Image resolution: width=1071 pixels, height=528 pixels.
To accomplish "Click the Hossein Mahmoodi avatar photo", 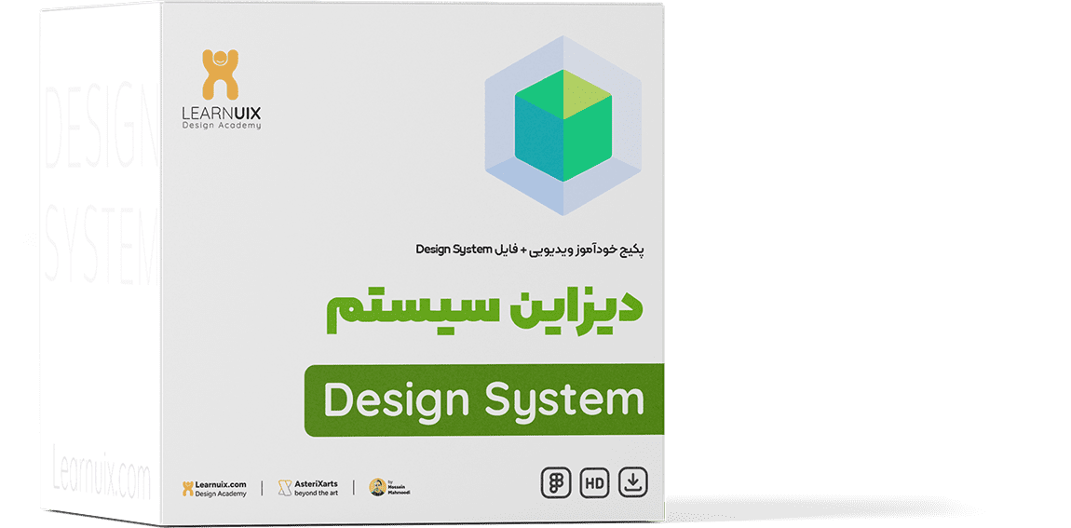I will [378, 487].
